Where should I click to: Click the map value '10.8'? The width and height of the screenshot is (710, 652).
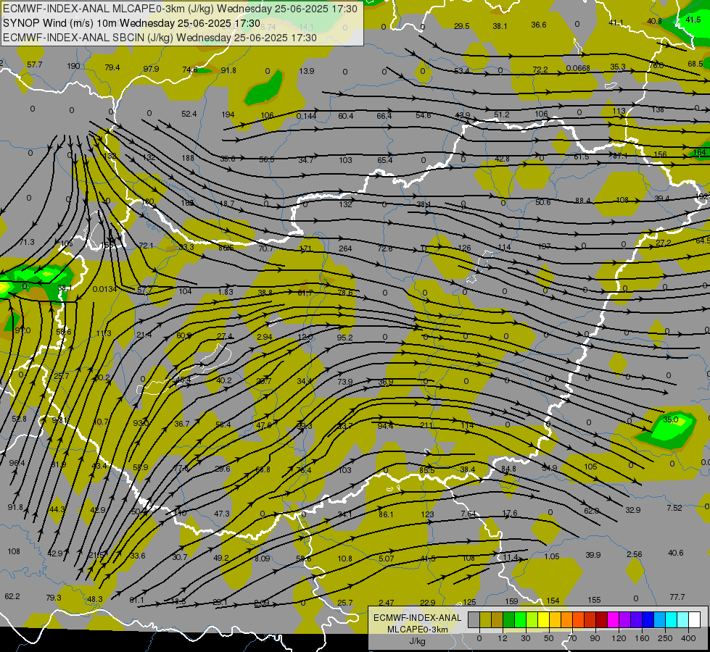tap(345, 559)
